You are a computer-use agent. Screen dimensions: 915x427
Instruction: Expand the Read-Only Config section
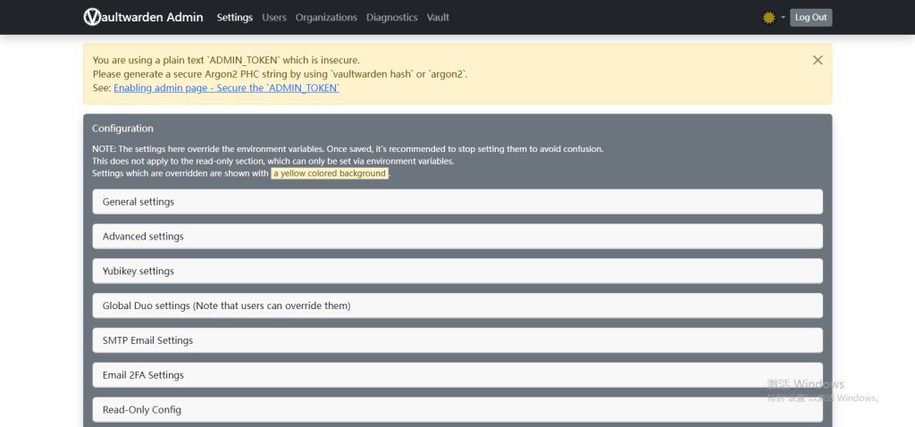(457, 409)
